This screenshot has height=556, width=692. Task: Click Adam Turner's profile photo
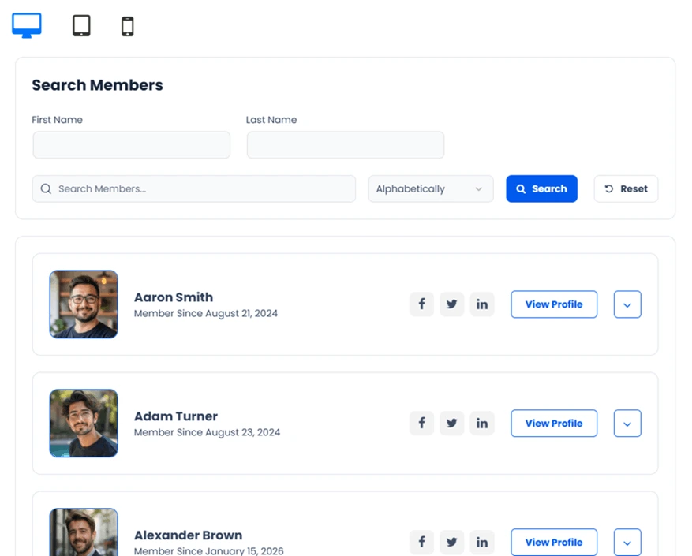coord(84,424)
